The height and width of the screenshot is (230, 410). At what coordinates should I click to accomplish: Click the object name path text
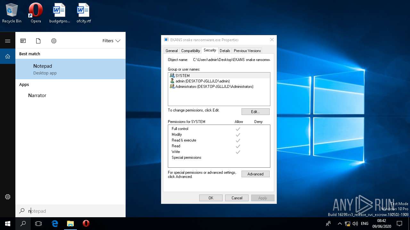231,60
